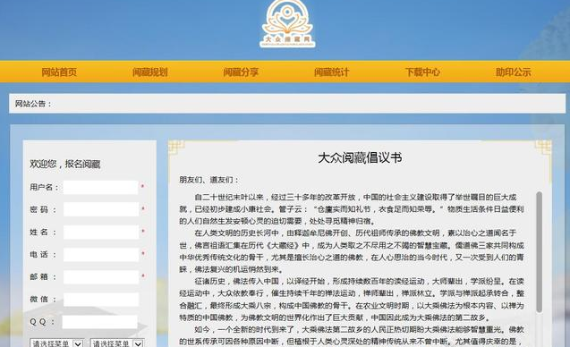Select the 姓名 text box
The height and width of the screenshot is (347, 570).
tap(101, 233)
